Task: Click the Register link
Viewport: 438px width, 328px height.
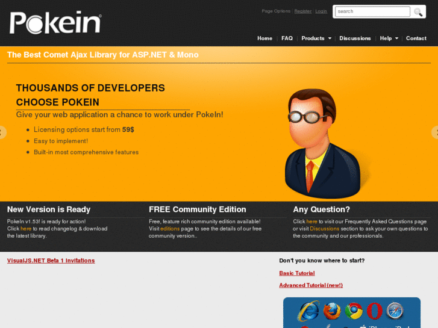Action: 303,11
